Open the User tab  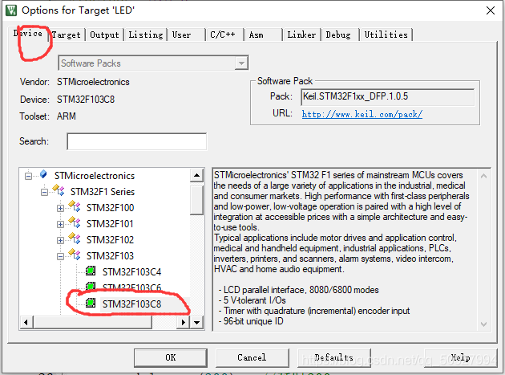coord(181,35)
